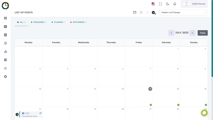
Task: Toggle dark mode with the moon icon
Action: tap(167, 4)
